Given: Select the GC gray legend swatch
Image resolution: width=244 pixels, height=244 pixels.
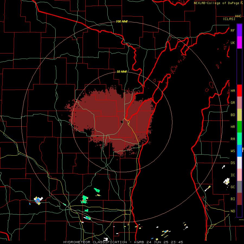Looking at the screenshot, I should click(239, 187).
